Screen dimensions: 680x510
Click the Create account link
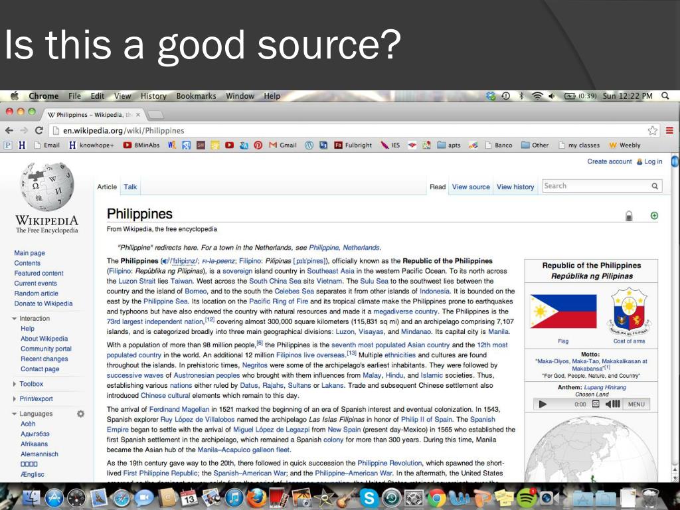click(610, 161)
